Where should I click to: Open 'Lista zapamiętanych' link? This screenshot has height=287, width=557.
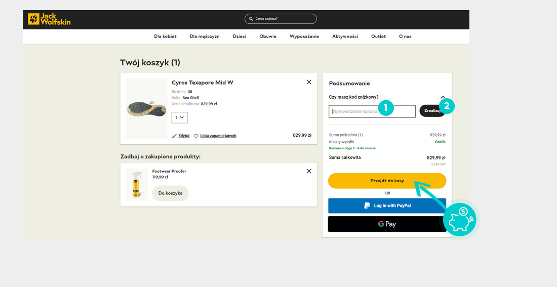coord(218,136)
